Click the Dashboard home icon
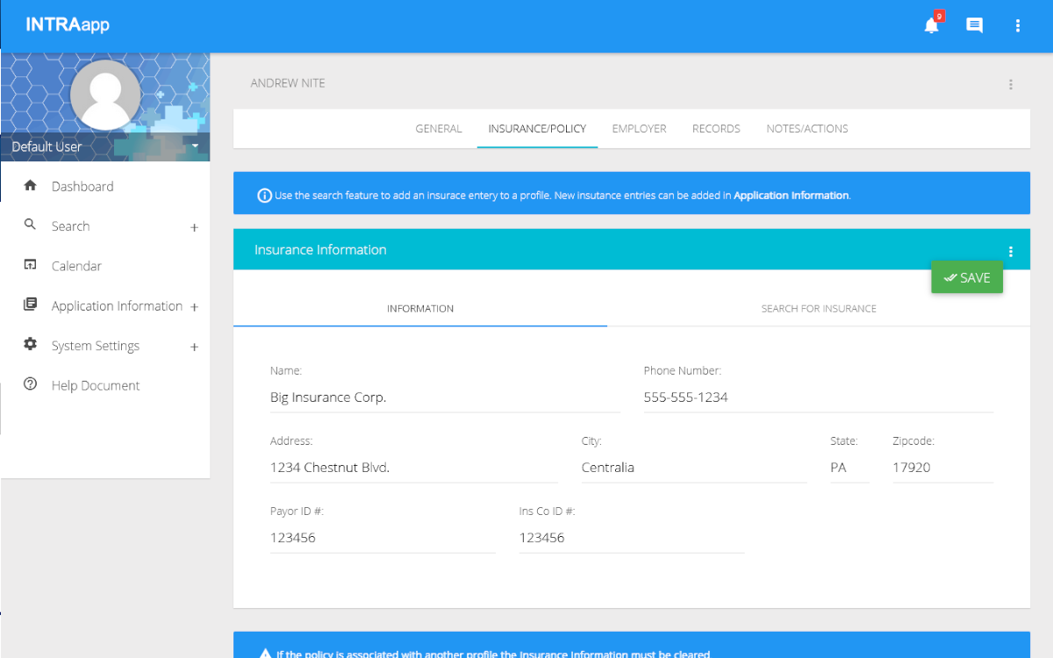 (x=31, y=186)
